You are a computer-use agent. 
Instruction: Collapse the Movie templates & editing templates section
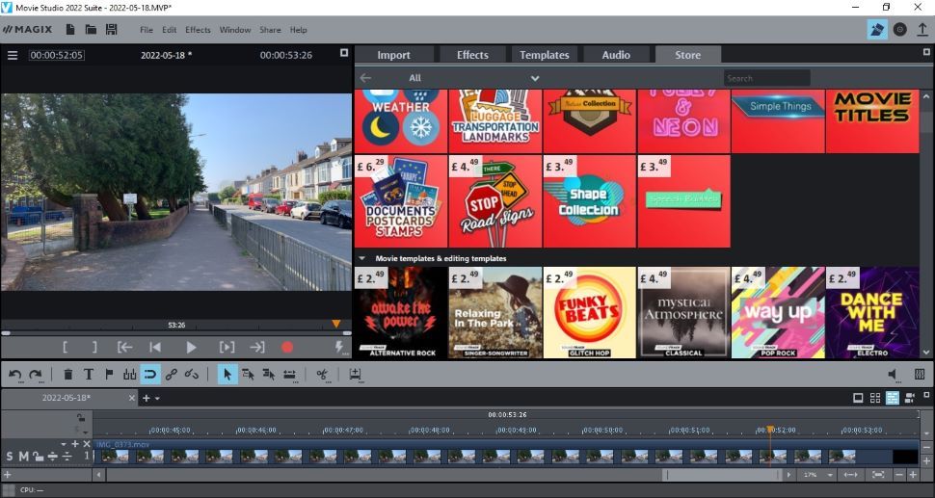(x=361, y=258)
